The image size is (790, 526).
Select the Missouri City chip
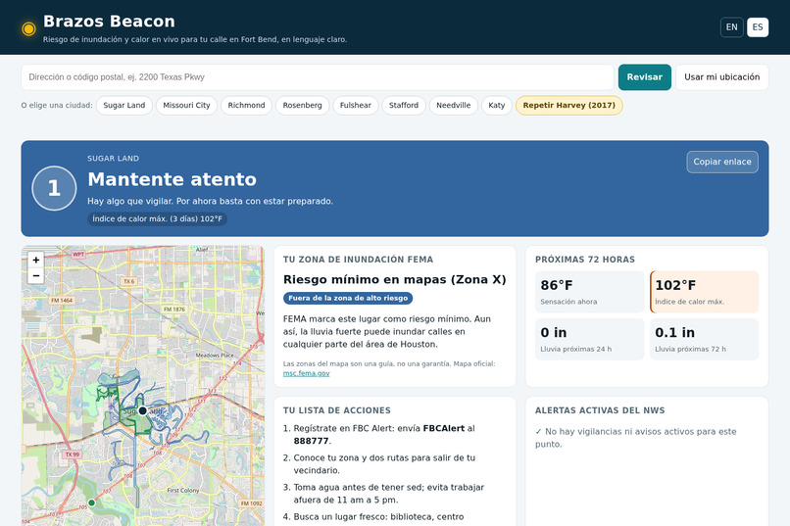click(x=186, y=105)
